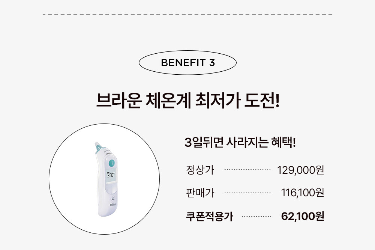Click the 3일뒤면 사라지는 혜택! text
Viewport: 375px width, 250px height.
[x=240, y=143]
